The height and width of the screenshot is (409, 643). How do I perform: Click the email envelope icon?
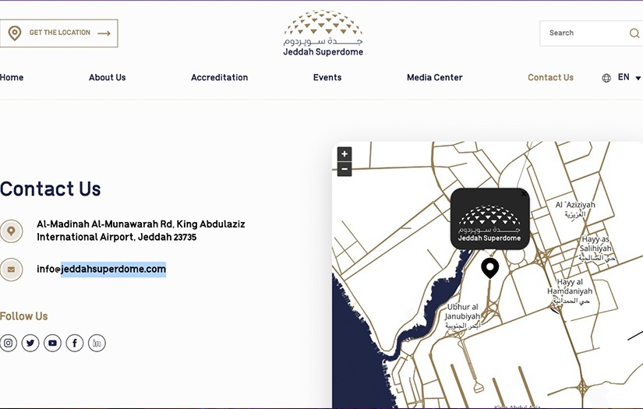click(x=11, y=270)
